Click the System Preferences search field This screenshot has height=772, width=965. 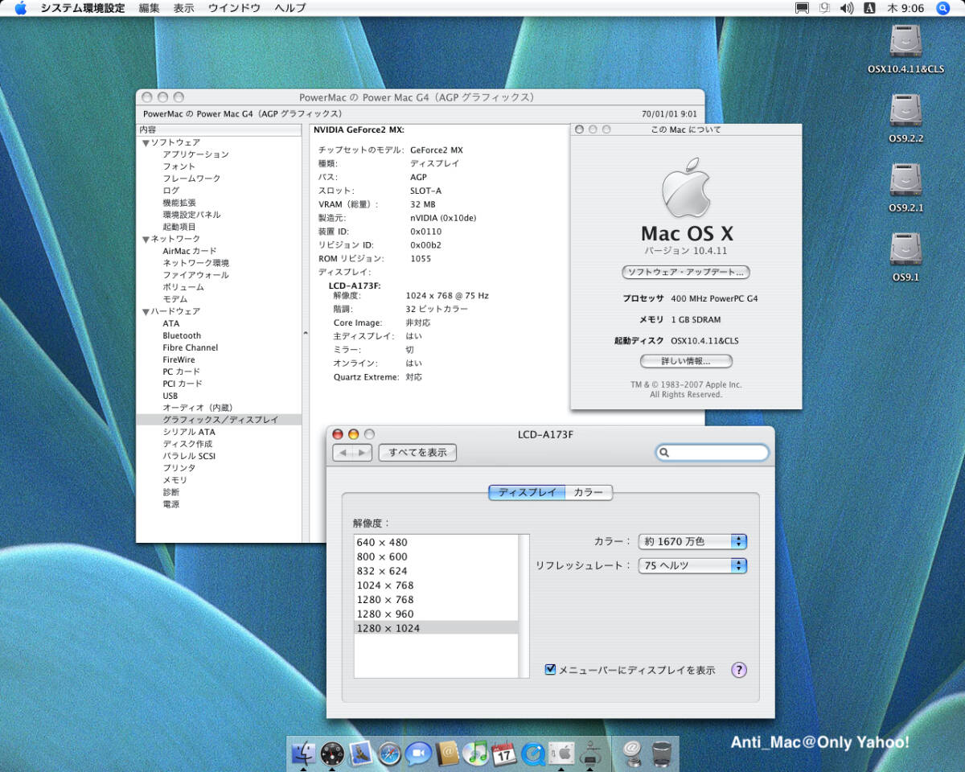716,454
